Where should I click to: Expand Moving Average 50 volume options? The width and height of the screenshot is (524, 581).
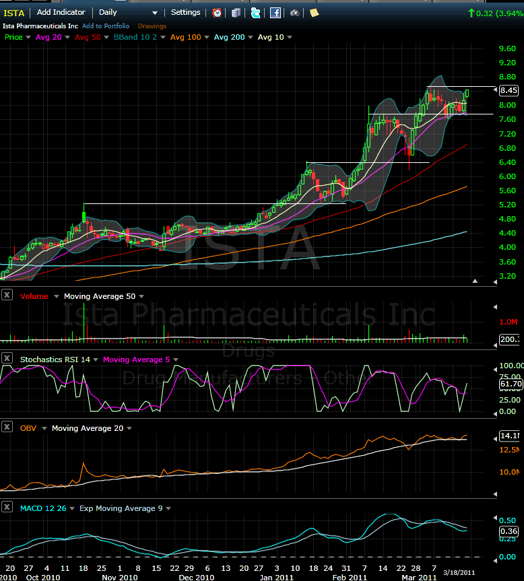pyautogui.click(x=141, y=296)
